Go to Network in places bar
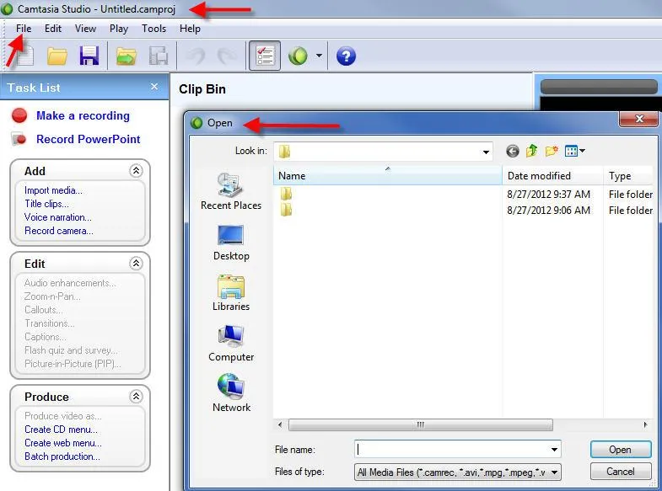The image size is (662, 491). (231, 393)
